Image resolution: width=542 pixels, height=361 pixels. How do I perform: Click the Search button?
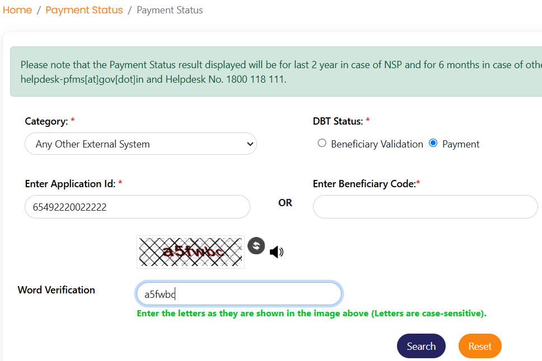tap(421, 346)
